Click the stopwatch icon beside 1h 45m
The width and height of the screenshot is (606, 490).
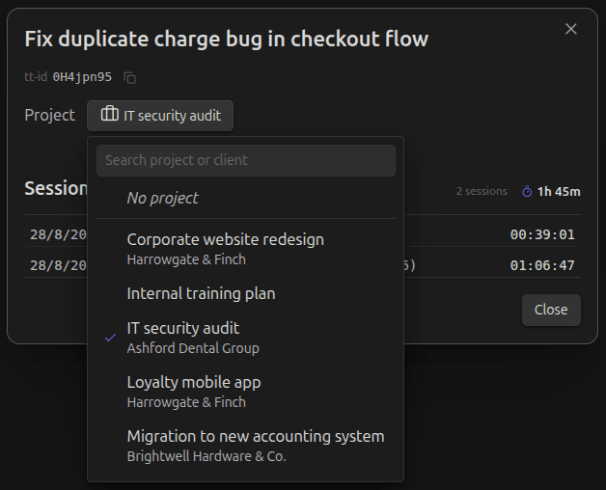click(x=527, y=192)
